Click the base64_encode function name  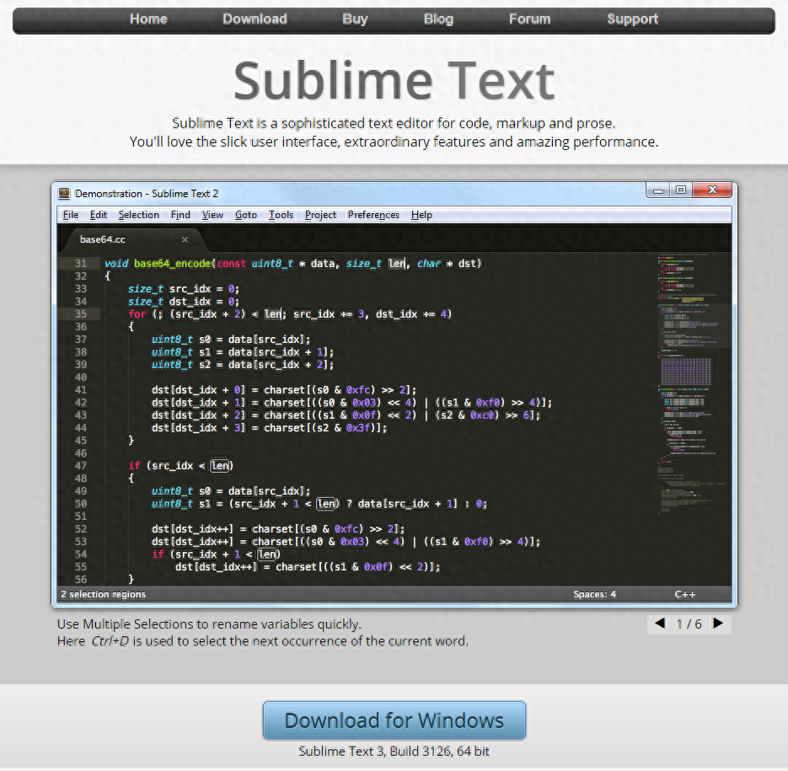click(173, 264)
